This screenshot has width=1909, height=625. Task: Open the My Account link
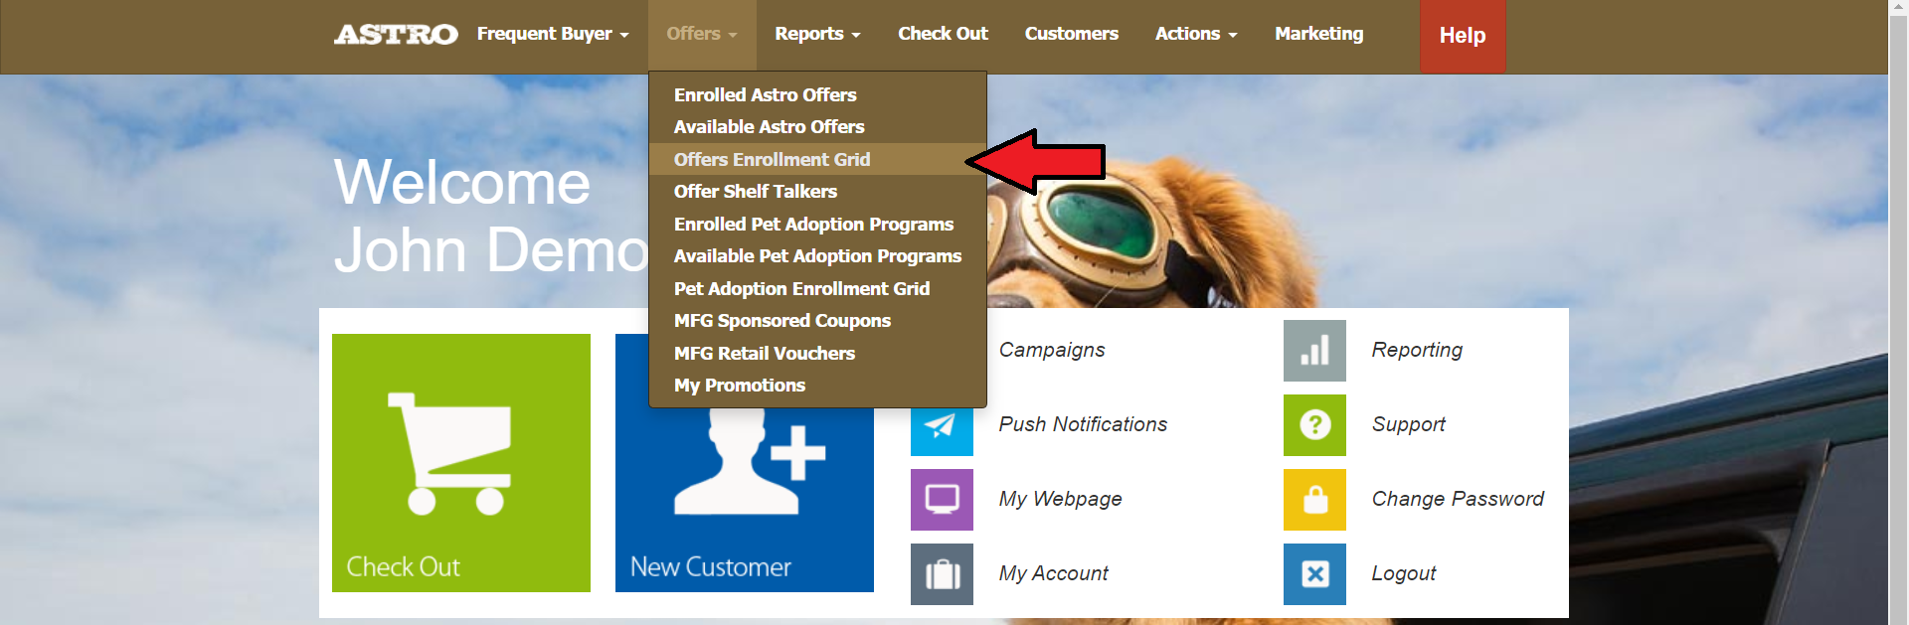tap(1053, 573)
